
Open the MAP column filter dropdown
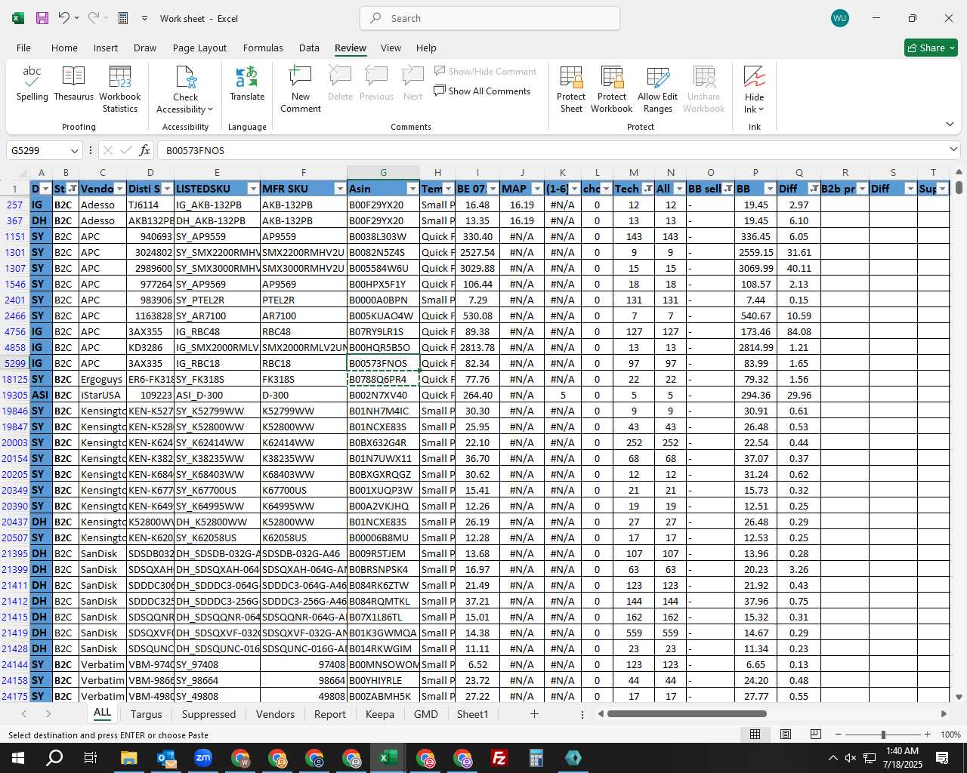(537, 189)
